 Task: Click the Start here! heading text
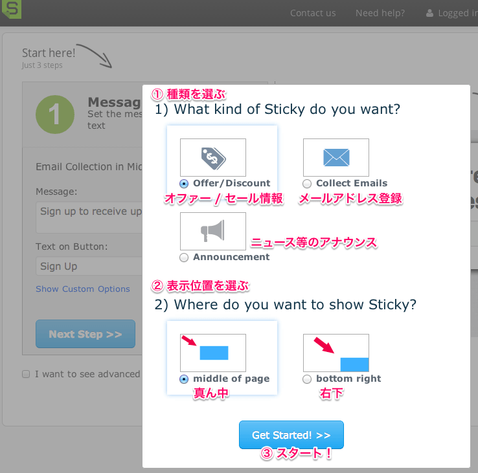coord(49,53)
